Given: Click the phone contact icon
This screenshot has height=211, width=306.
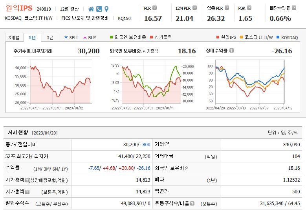Looking at the screenshot, I should point(99,9).
